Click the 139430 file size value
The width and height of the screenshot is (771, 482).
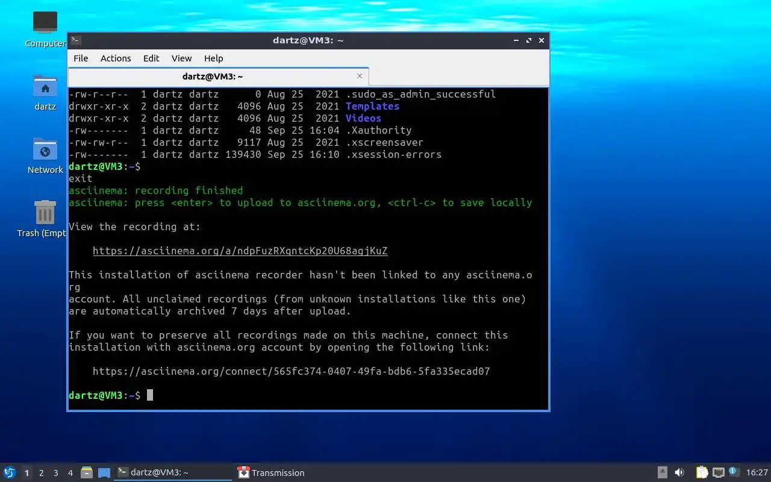(x=243, y=154)
